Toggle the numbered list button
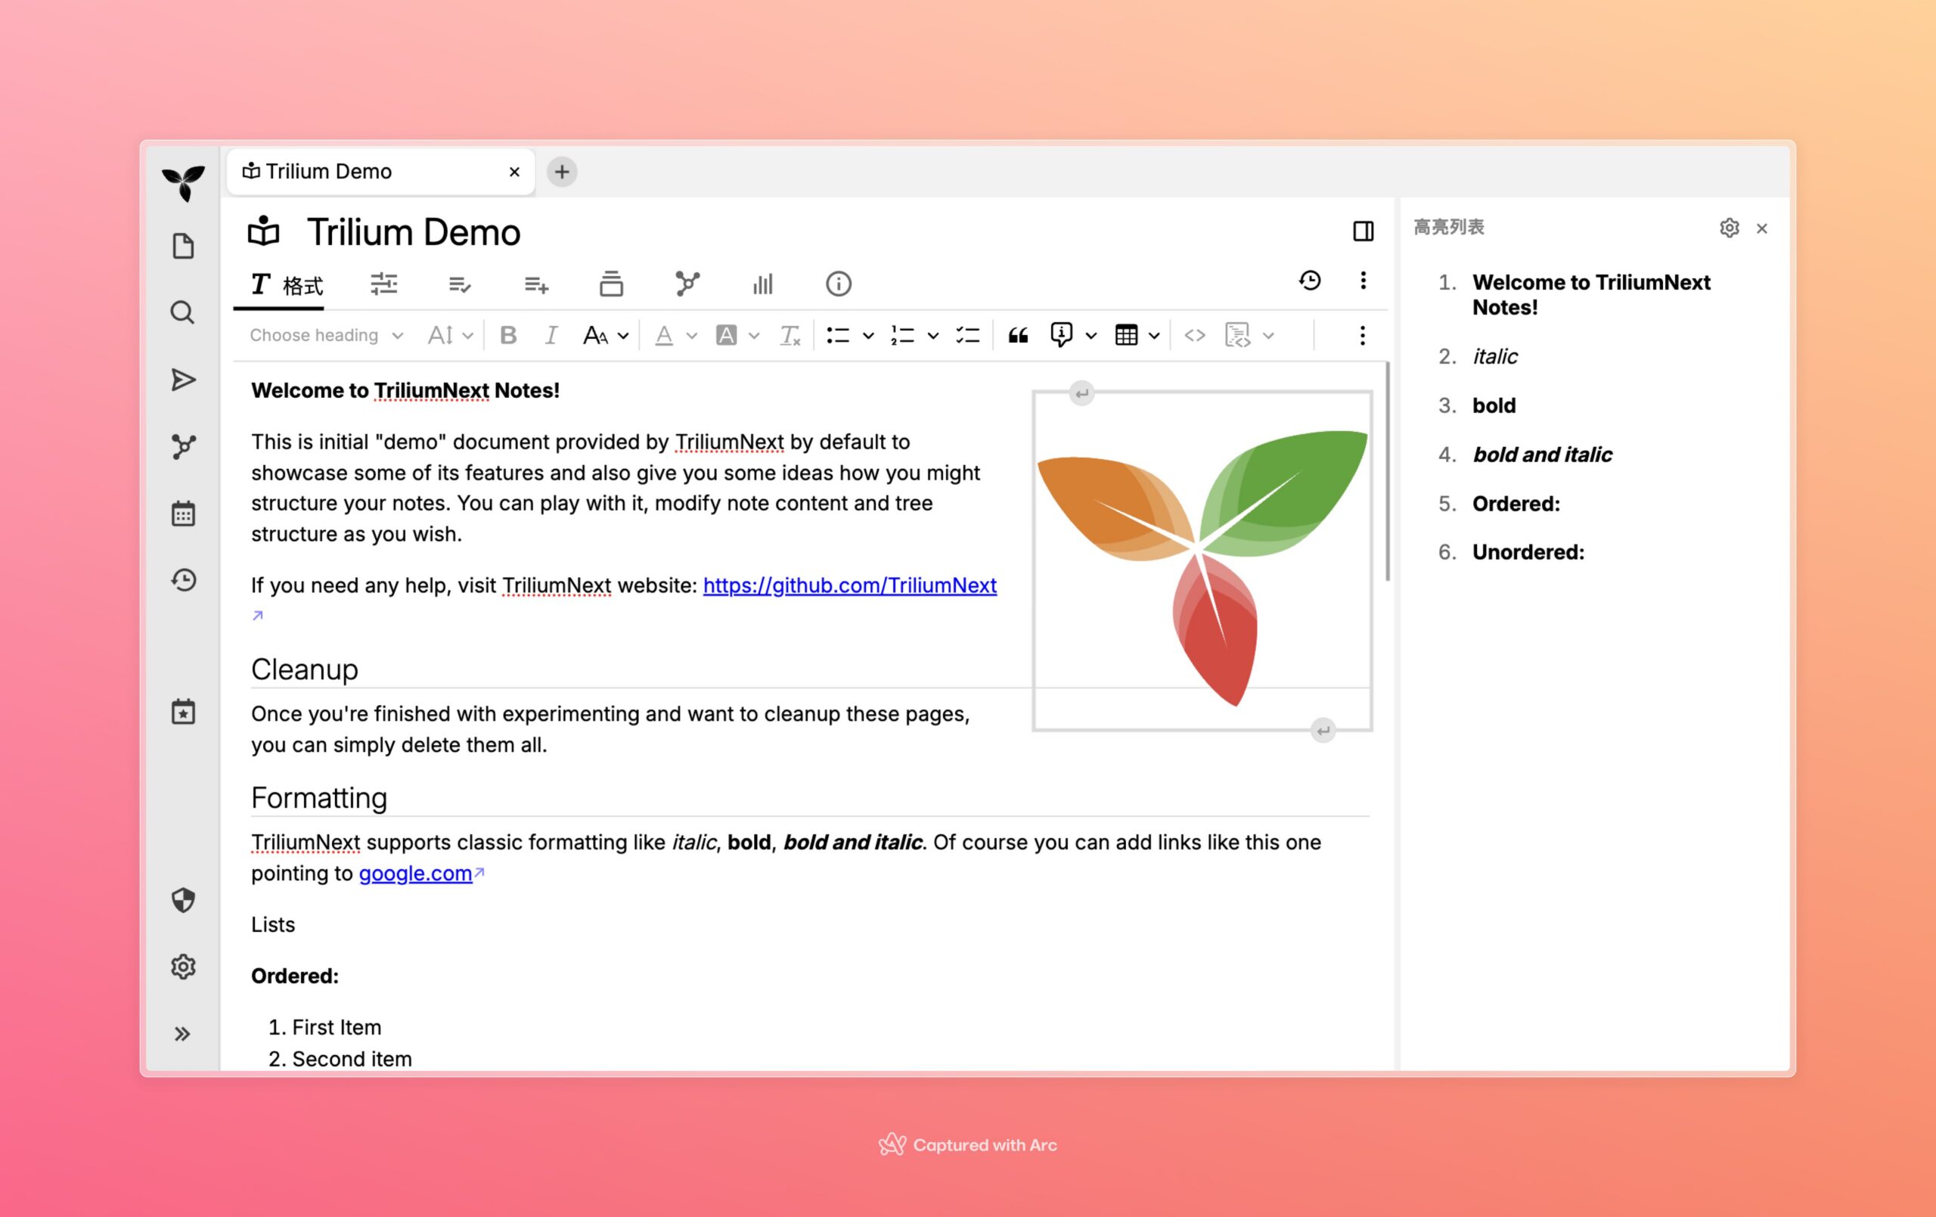This screenshot has width=1936, height=1217. click(x=902, y=335)
